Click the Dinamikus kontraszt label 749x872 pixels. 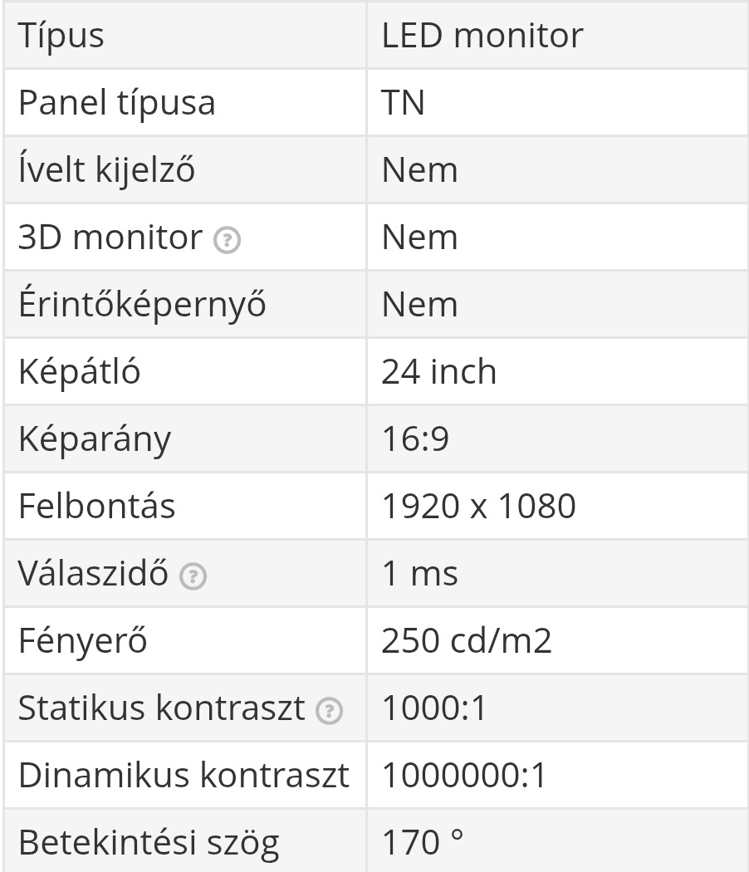(x=184, y=776)
